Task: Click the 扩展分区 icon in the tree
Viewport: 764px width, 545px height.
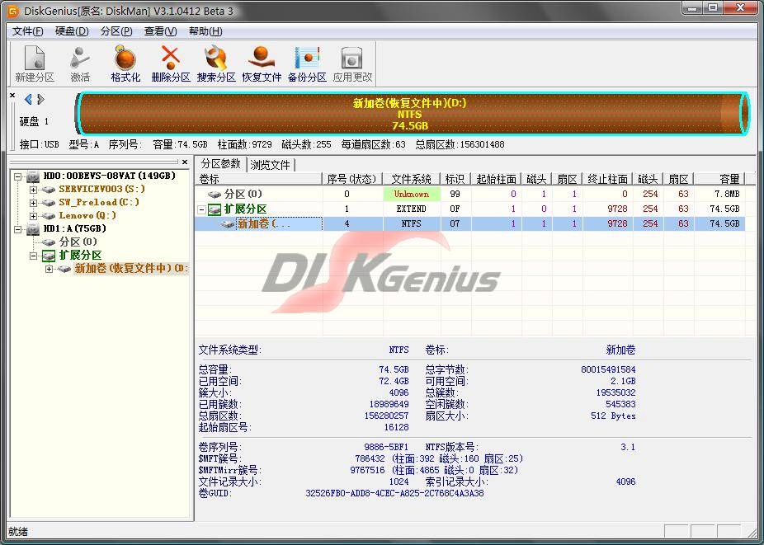Action: (x=49, y=256)
